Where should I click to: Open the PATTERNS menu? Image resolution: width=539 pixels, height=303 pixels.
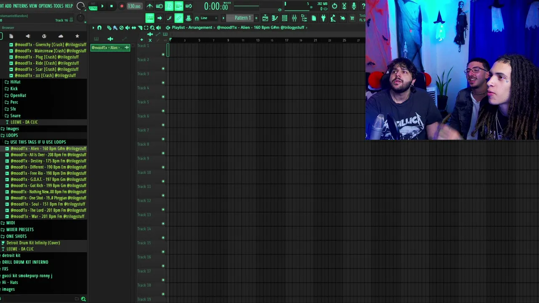click(x=20, y=6)
